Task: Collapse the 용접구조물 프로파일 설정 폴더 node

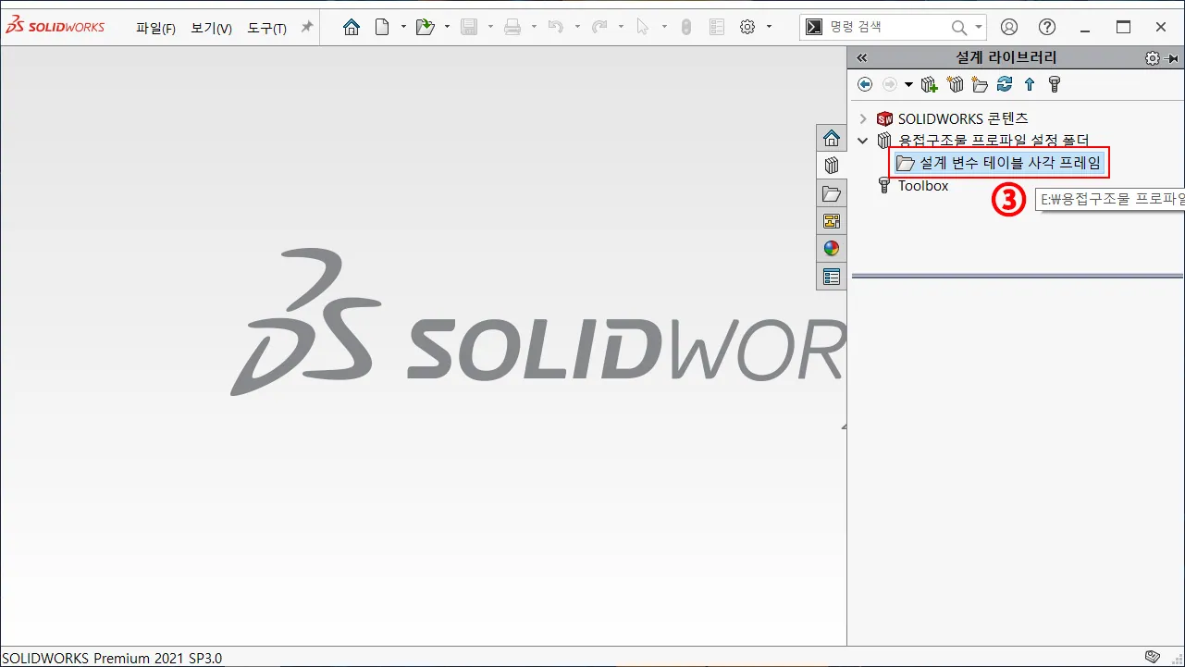Action: (863, 141)
